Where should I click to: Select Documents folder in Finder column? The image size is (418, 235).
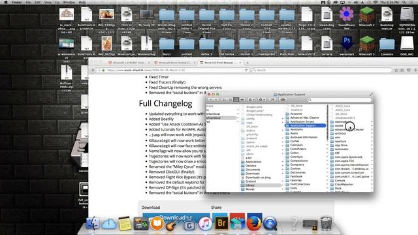[x=253, y=170]
